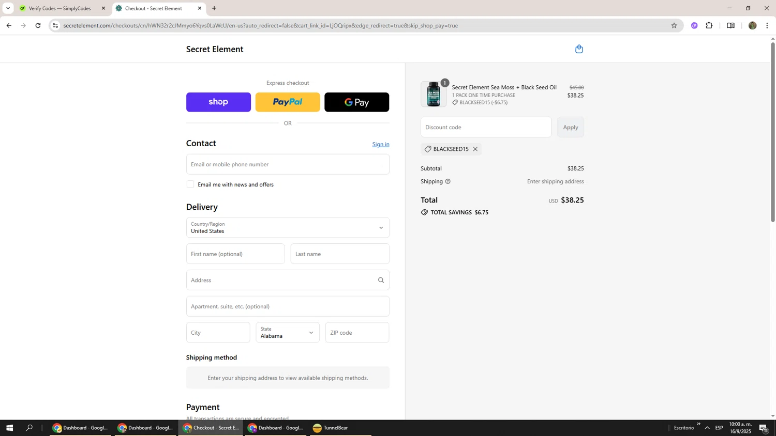Click product name Secret Element Sea Moss

coord(504,87)
